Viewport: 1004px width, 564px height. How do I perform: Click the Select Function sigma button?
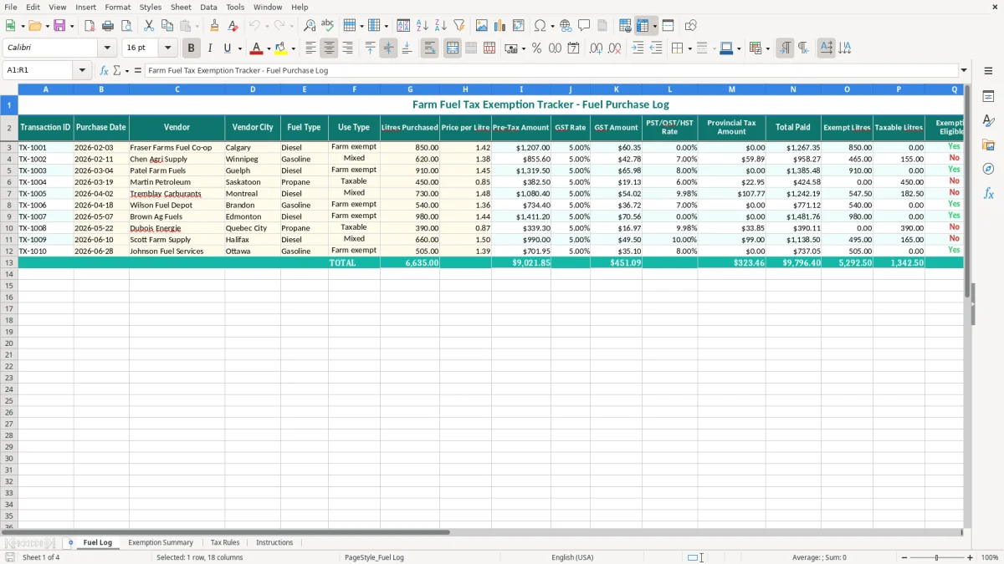click(117, 70)
